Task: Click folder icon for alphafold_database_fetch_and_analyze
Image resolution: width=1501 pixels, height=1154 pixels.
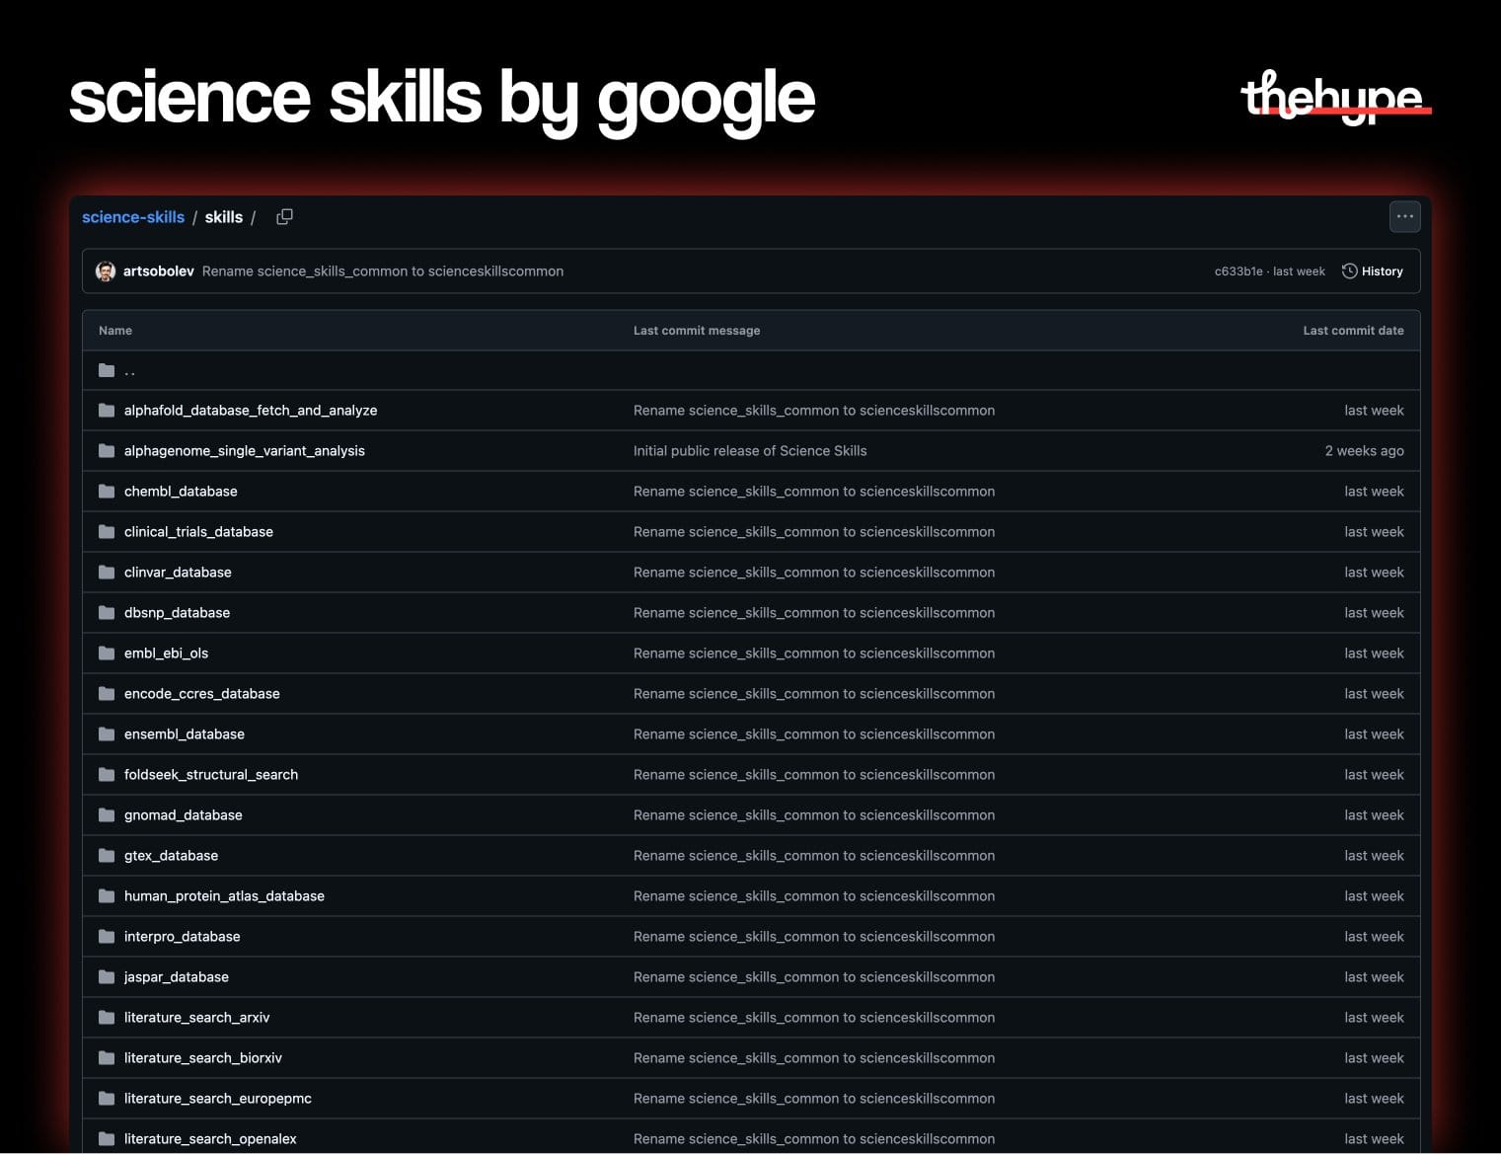Action: point(107,411)
